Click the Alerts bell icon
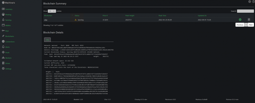The height and width of the screenshot is (103, 255). (3, 47)
